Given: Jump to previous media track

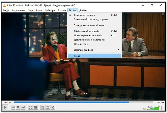Looking at the screenshot, I should tap(13, 107).
